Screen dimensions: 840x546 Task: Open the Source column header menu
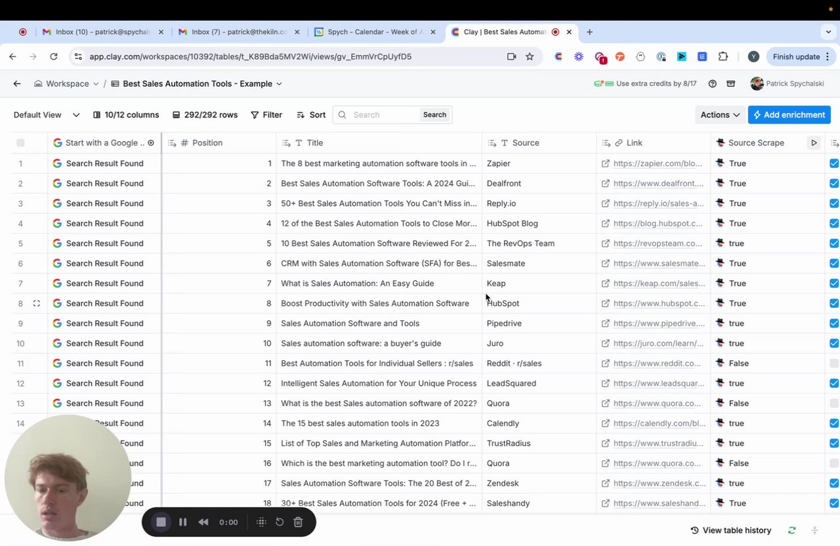[x=539, y=142]
